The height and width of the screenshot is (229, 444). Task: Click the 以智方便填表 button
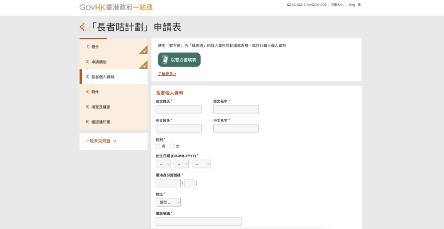click(179, 60)
